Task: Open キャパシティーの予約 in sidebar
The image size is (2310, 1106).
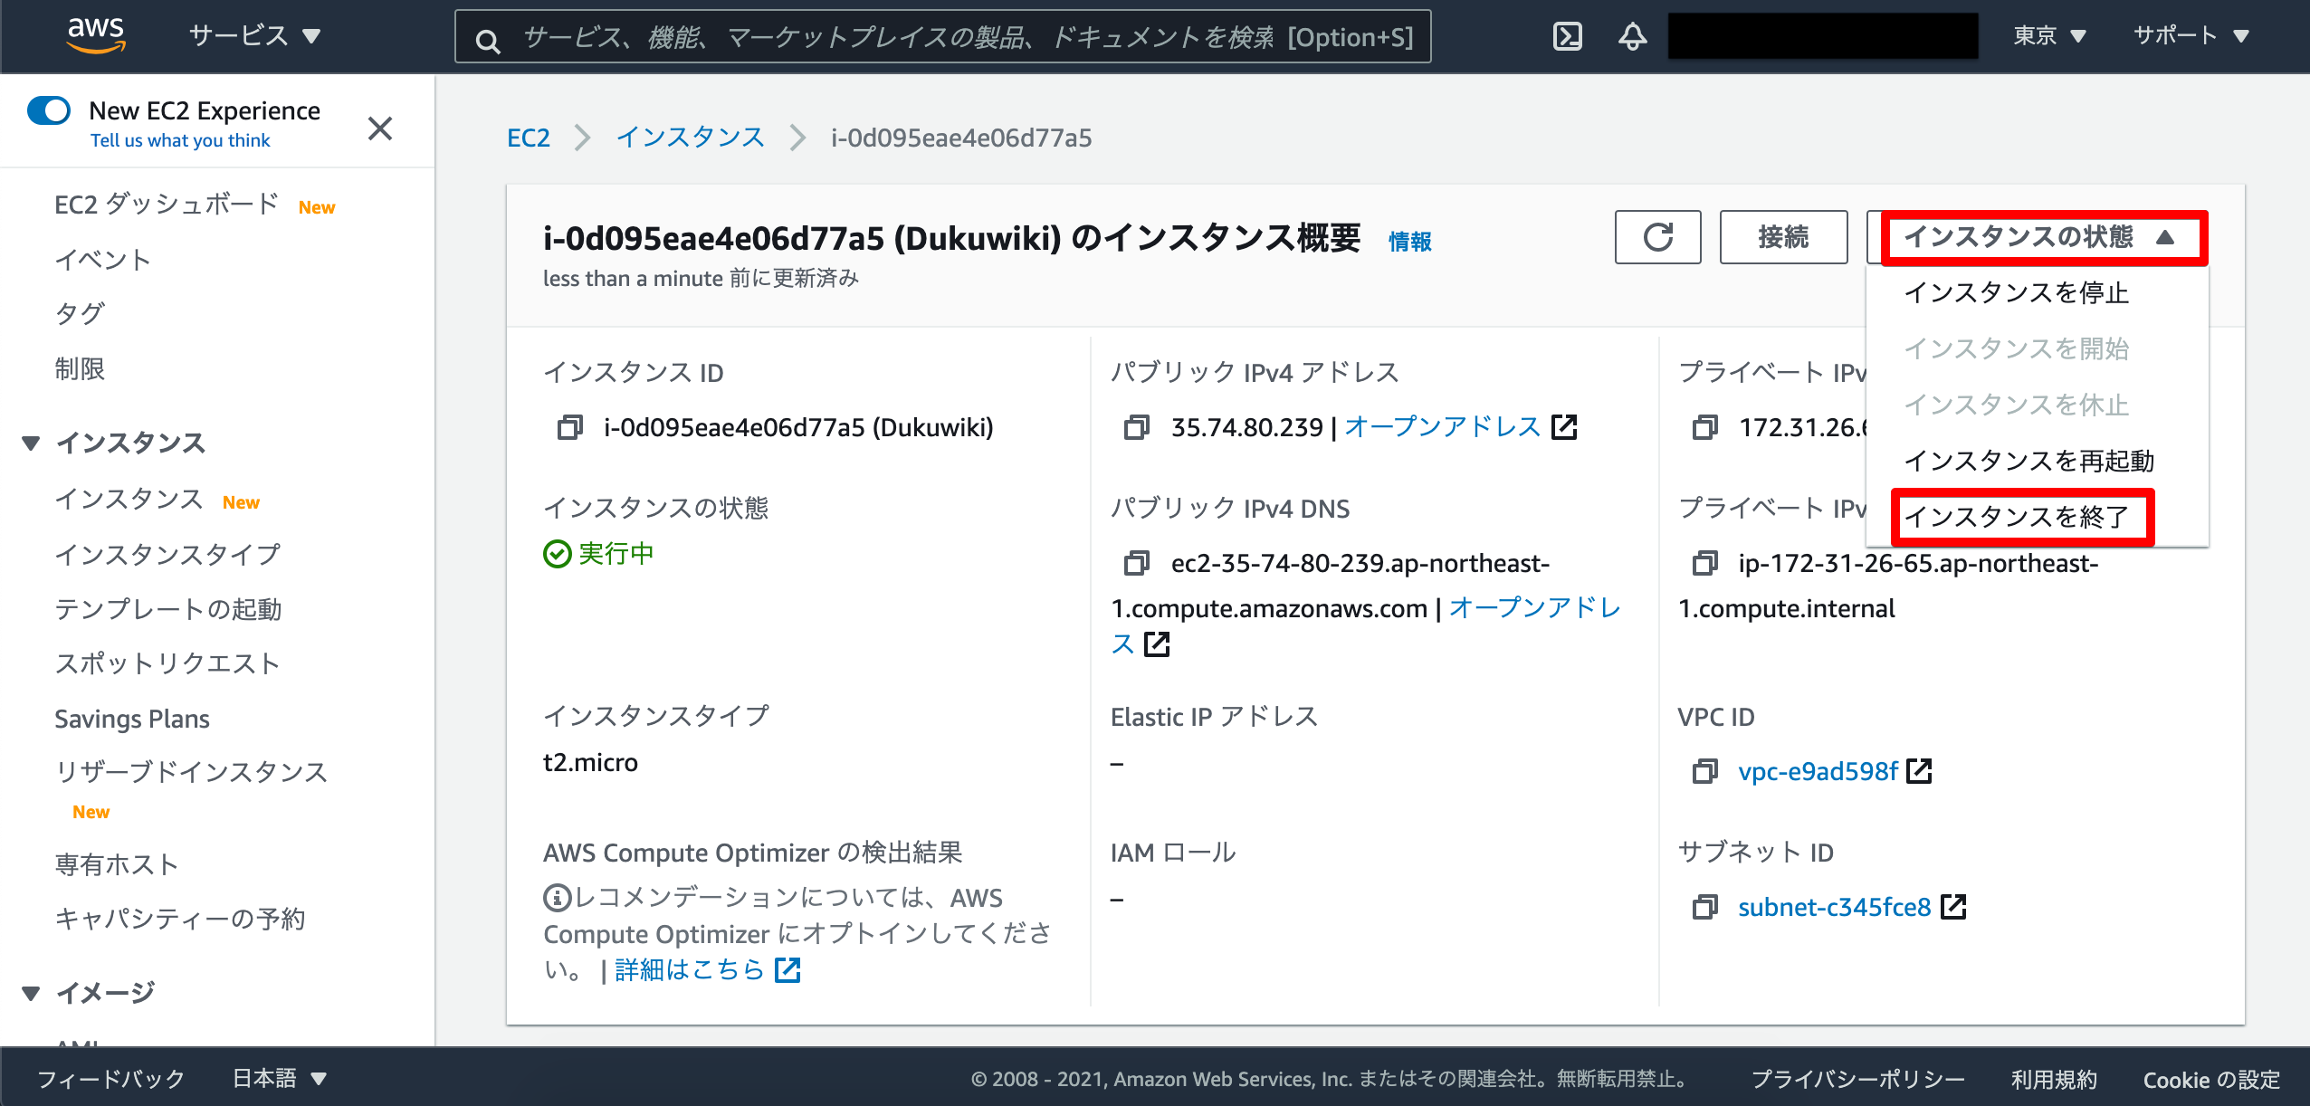Action: 180,919
